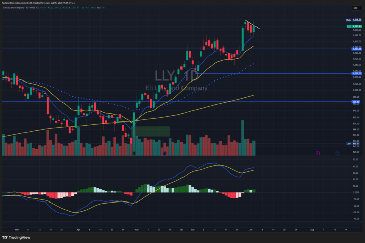
Task: Open the USD currency selector
Action: pos(356,8)
